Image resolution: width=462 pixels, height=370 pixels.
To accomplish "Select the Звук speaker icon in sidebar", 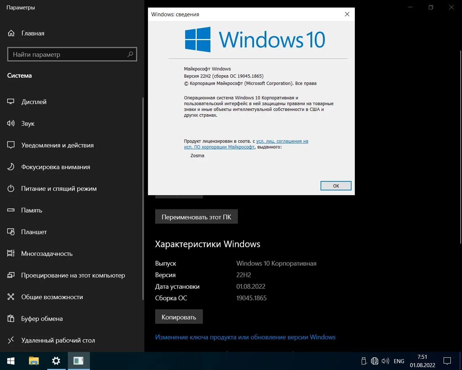I will (11, 124).
